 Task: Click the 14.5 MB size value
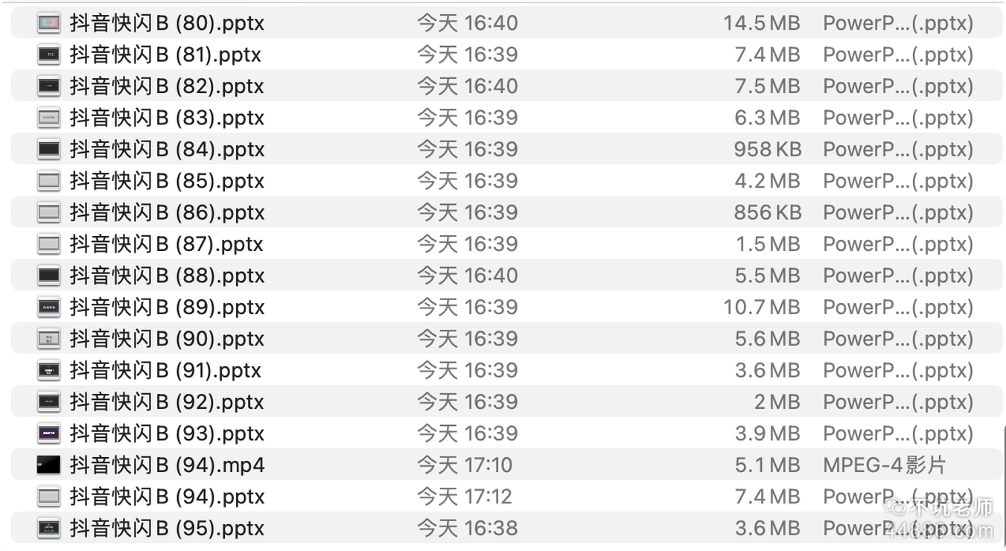(761, 23)
